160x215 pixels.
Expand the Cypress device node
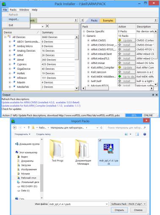tap(10, 64)
